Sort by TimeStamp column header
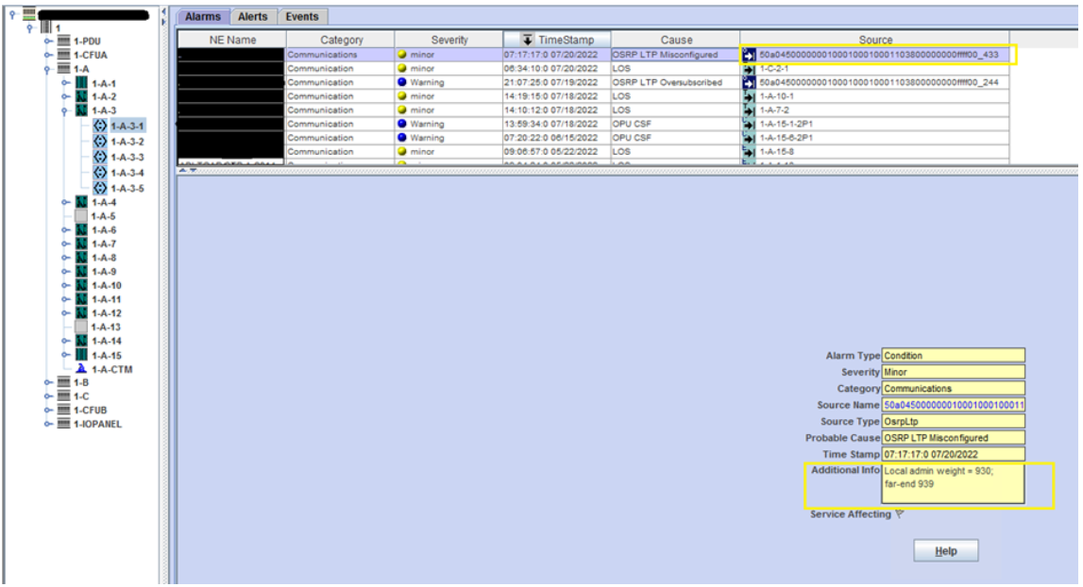 click(557, 40)
